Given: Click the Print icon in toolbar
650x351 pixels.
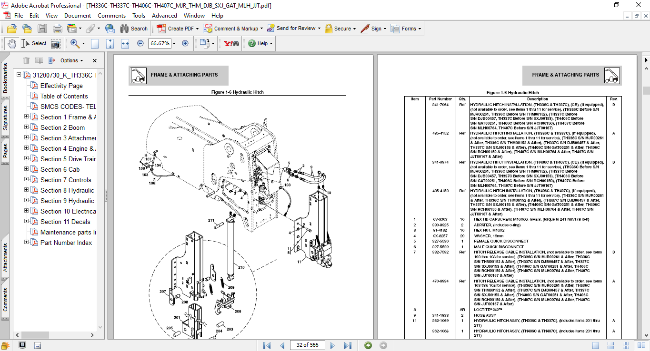Looking at the screenshot, I should 58,29.
